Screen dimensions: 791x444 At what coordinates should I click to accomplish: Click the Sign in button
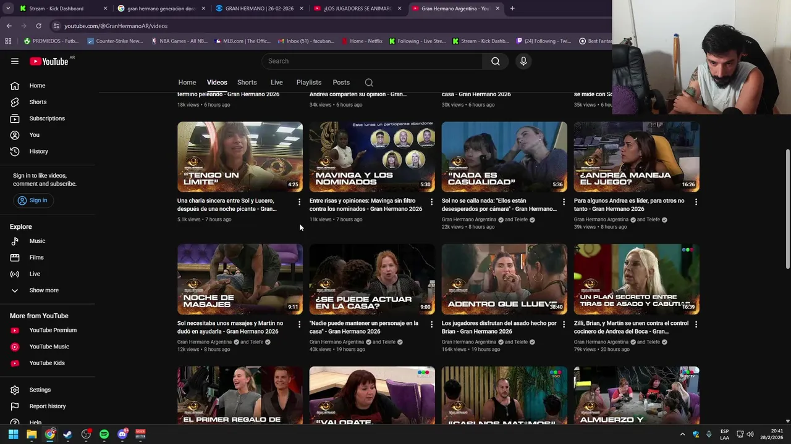pos(33,200)
